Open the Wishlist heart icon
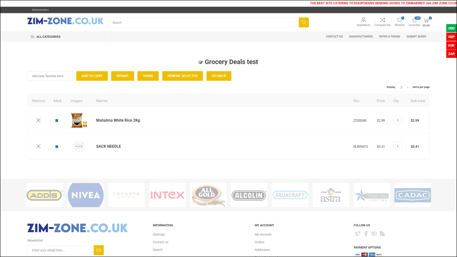Viewport: 457px width, 257px height. click(399, 20)
